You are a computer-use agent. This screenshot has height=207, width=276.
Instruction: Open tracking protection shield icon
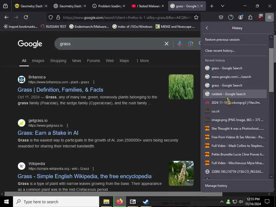[51, 17]
